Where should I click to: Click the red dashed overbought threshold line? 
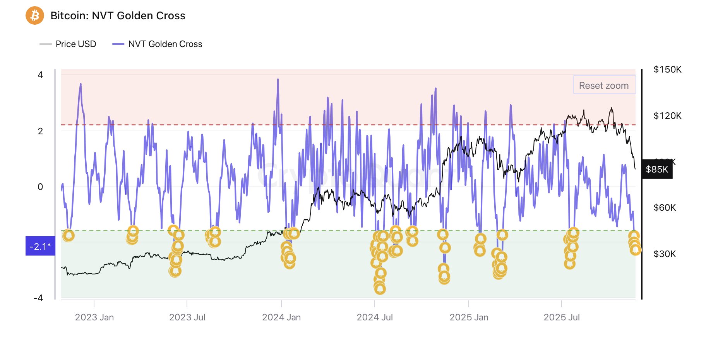tap(348, 125)
